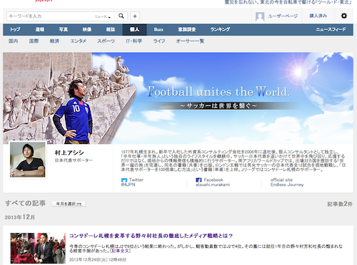Click the plus button beside search

point(135,16)
